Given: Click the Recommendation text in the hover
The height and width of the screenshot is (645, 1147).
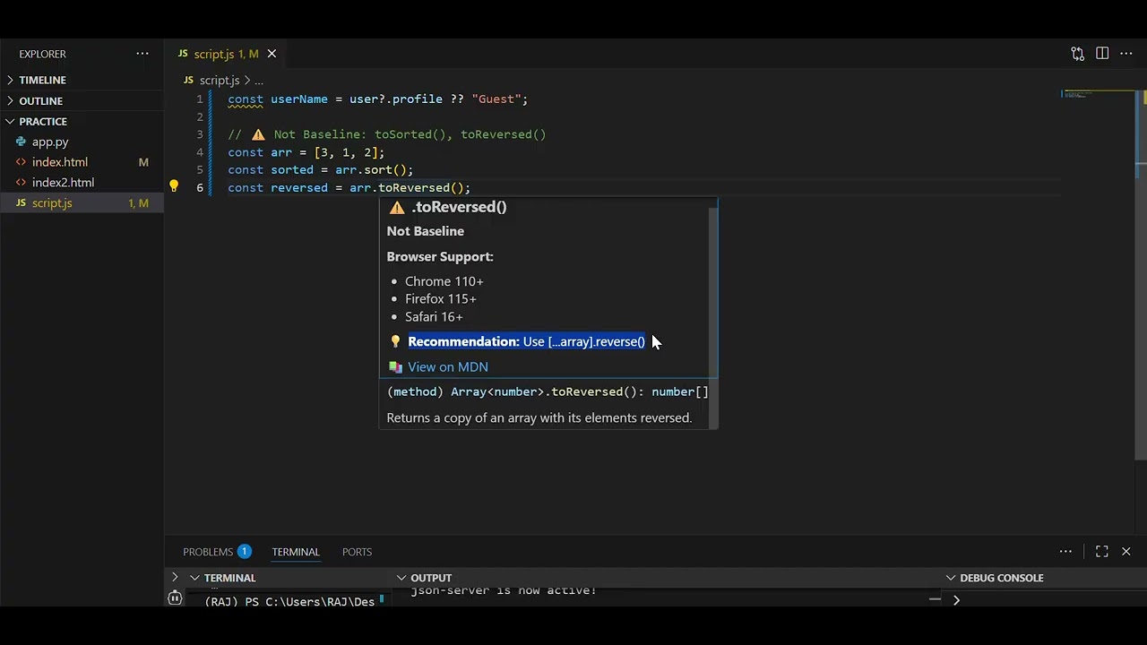Looking at the screenshot, I should 526,341.
